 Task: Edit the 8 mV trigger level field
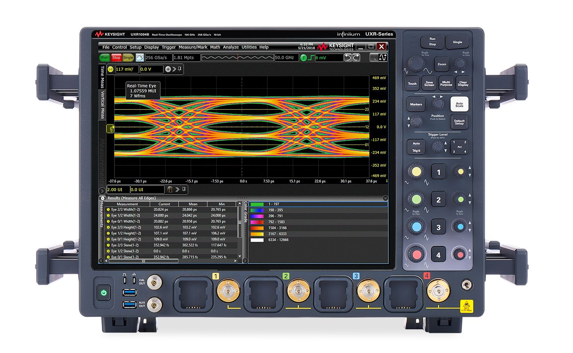tap(329, 58)
